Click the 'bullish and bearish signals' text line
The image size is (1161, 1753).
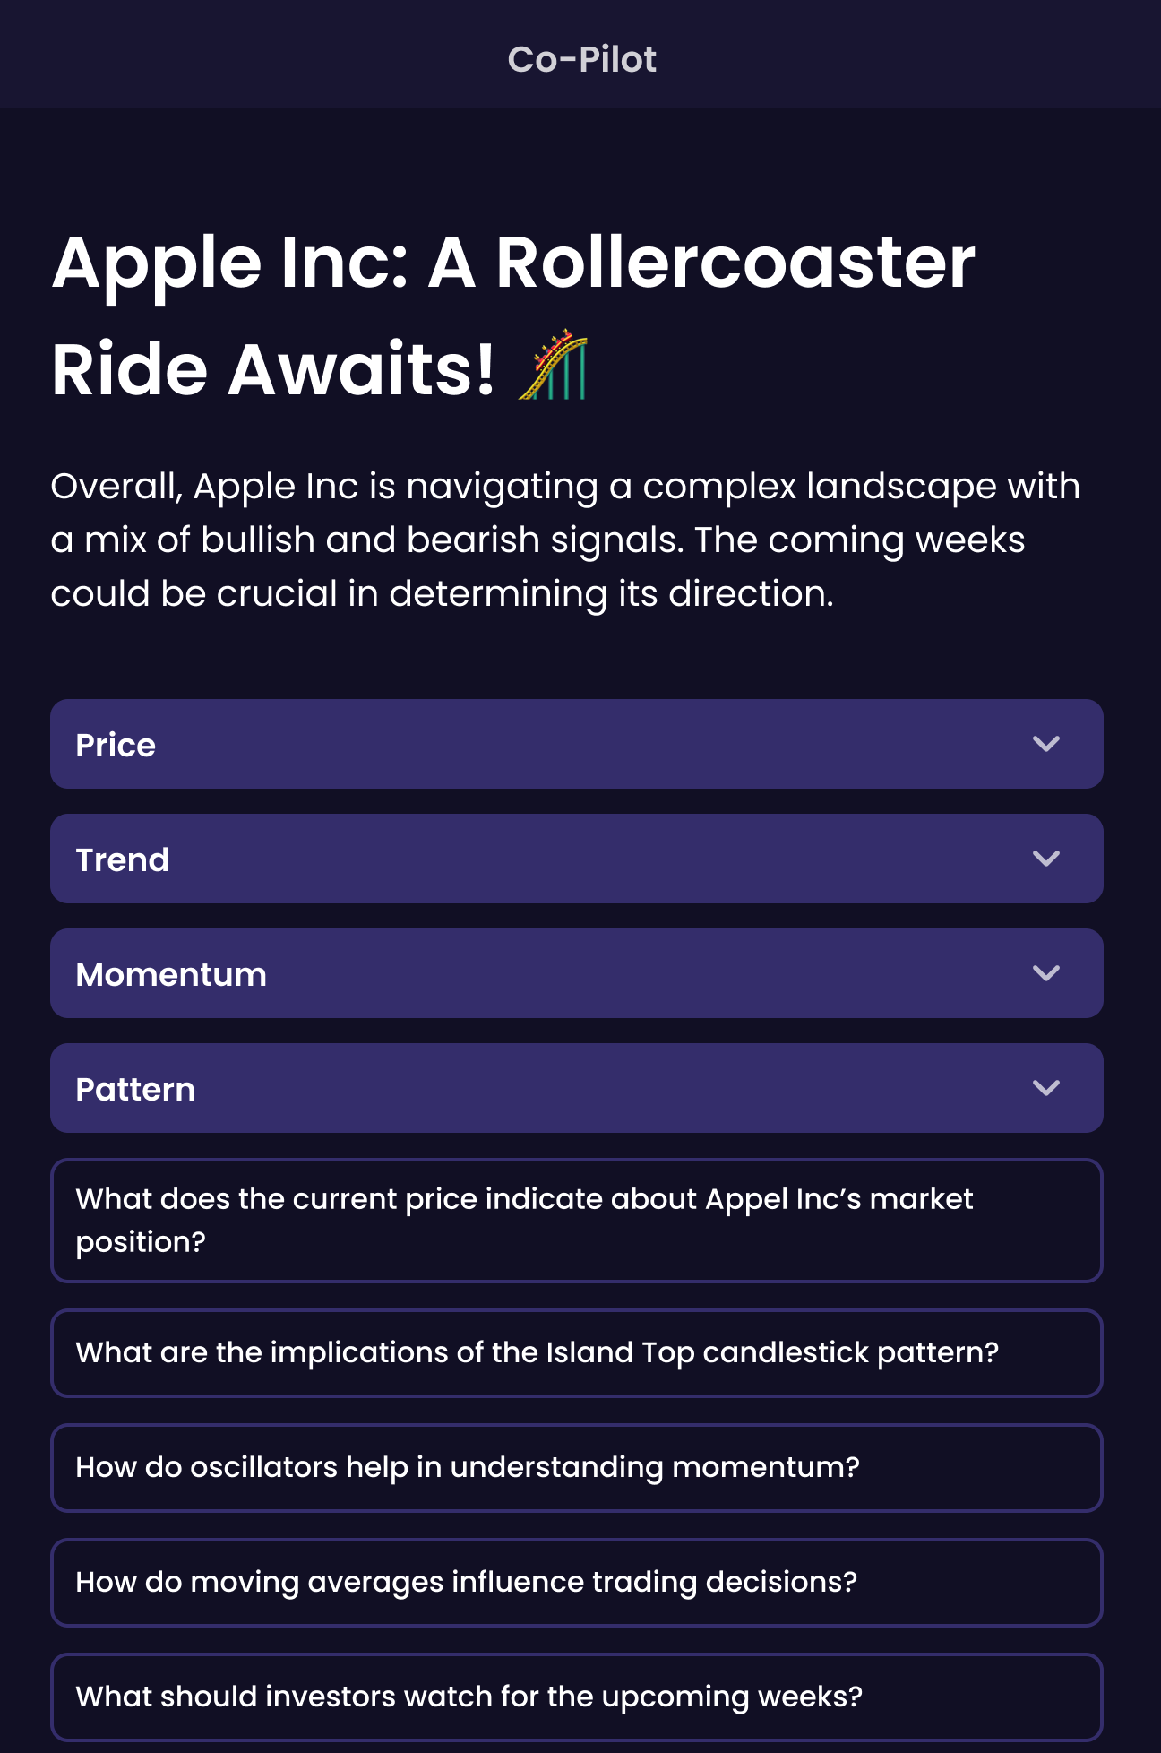(443, 540)
